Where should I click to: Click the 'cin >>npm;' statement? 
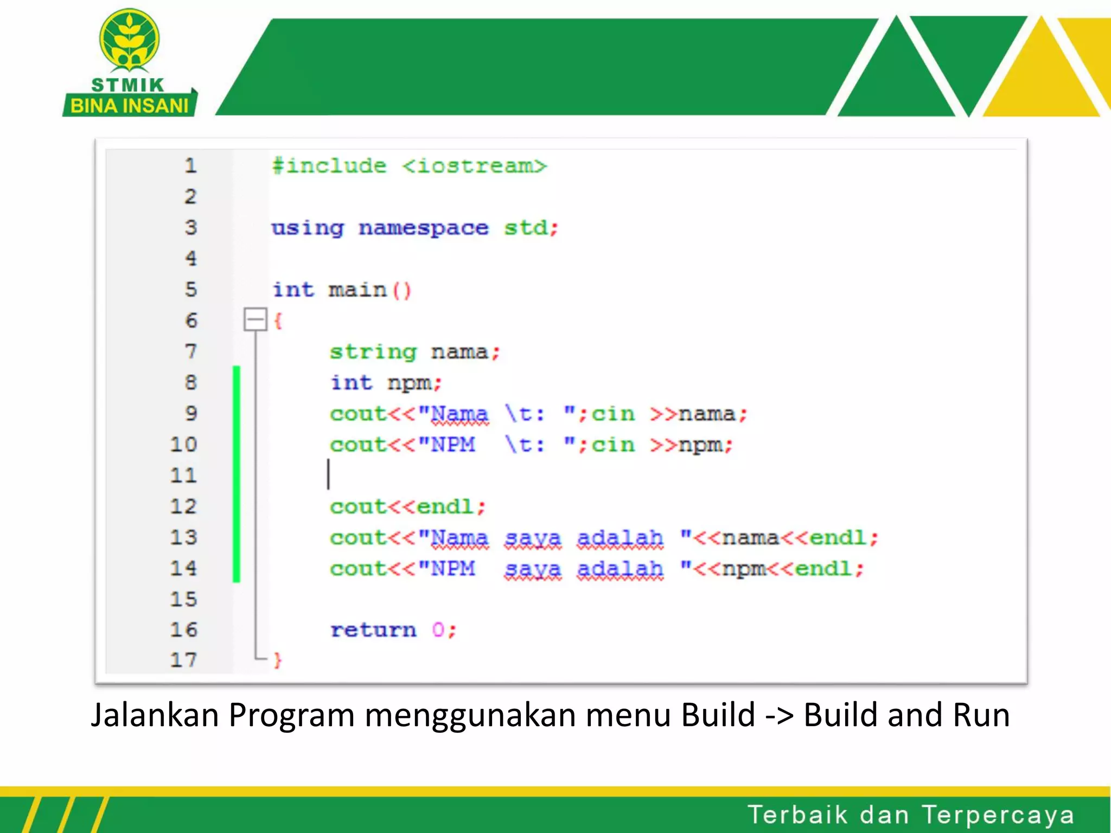click(662, 445)
